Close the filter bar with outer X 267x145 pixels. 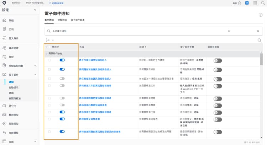click(258, 31)
